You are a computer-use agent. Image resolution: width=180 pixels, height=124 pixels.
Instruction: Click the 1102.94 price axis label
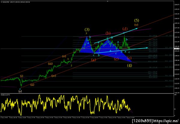(x=177, y=93)
